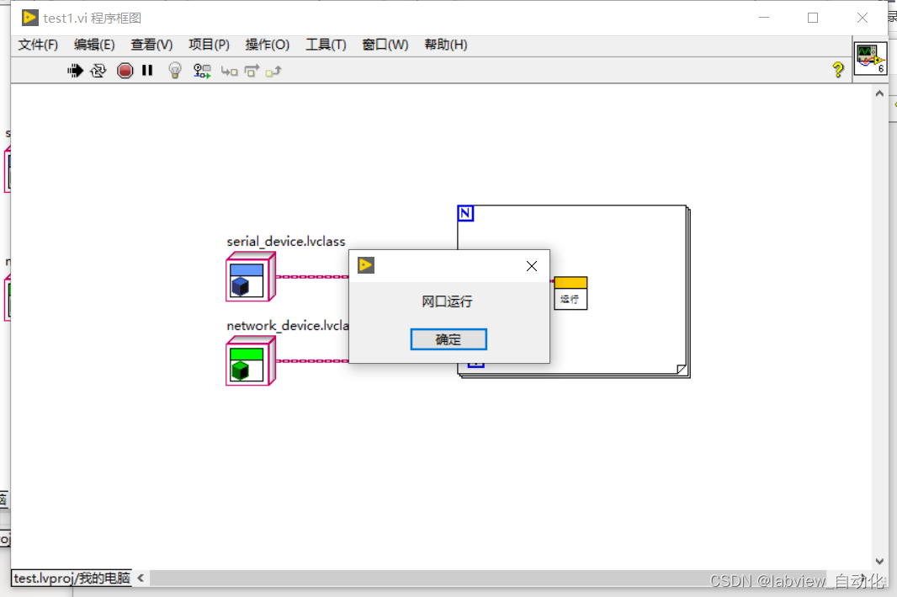The height and width of the screenshot is (597, 897).
Task: Click the For Loop N count terminal
Action: [x=465, y=214]
